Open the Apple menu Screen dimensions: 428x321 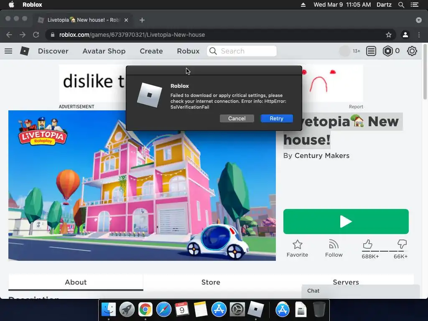tap(11, 5)
